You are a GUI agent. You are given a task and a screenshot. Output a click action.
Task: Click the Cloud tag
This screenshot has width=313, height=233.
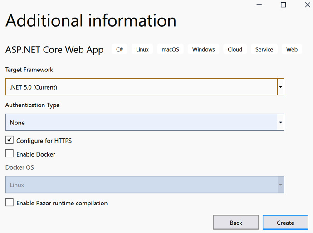(x=235, y=49)
